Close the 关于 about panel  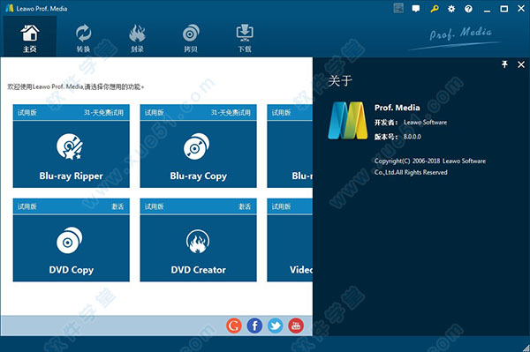click(521, 64)
